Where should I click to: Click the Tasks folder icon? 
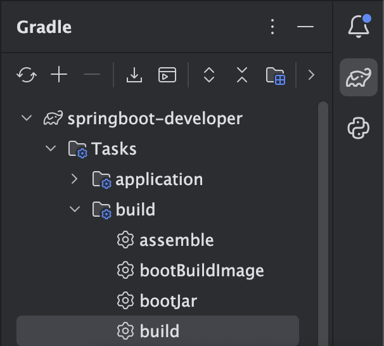click(x=78, y=149)
